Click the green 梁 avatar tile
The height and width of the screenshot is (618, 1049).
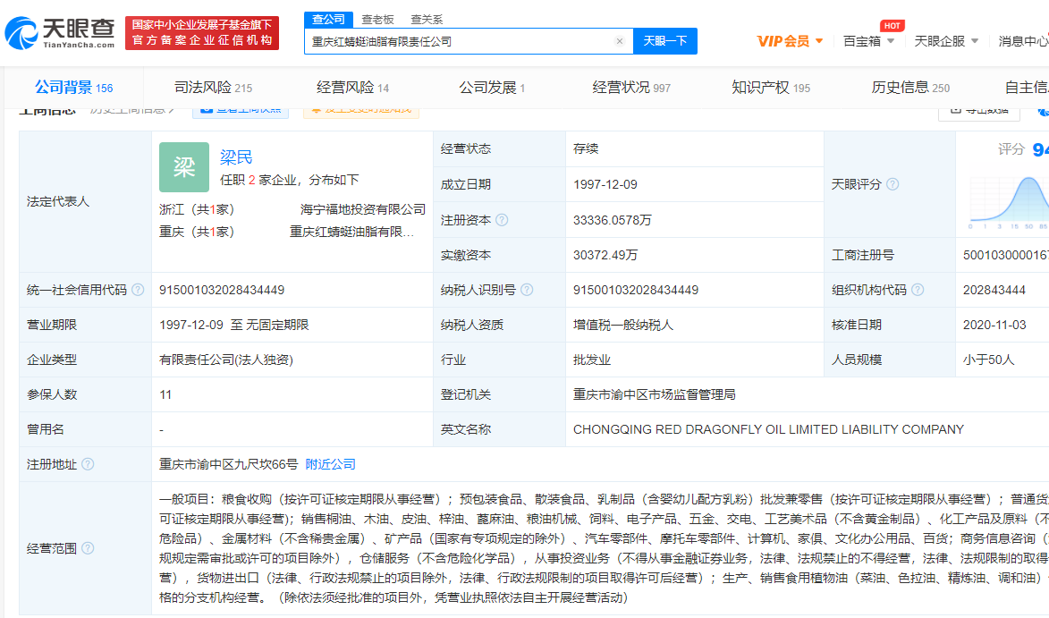(x=183, y=167)
